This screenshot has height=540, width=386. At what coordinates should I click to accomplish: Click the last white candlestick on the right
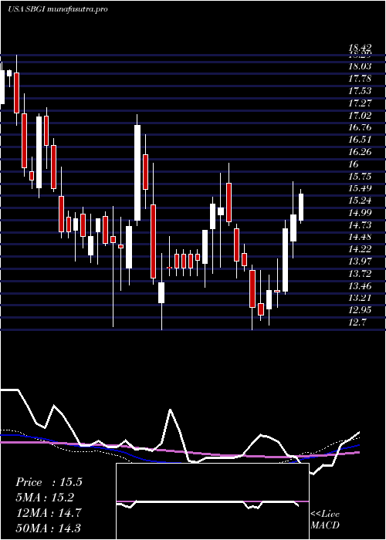coord(301,208)
